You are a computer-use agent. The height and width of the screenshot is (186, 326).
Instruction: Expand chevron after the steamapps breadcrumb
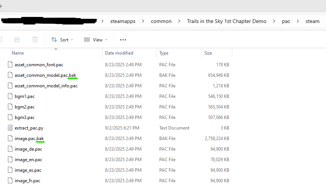pos(143,21)
